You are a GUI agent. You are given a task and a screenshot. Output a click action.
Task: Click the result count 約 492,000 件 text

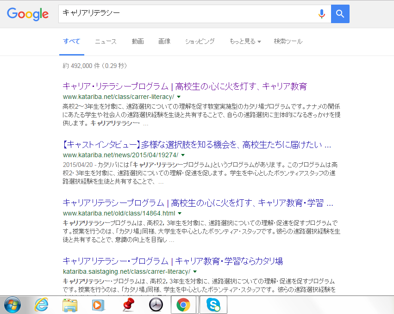coord(81,66)
